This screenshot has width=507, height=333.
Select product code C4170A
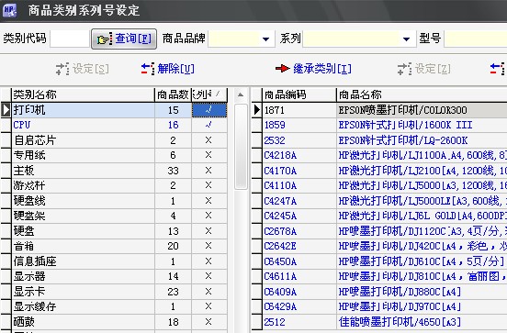coord(299,171)
